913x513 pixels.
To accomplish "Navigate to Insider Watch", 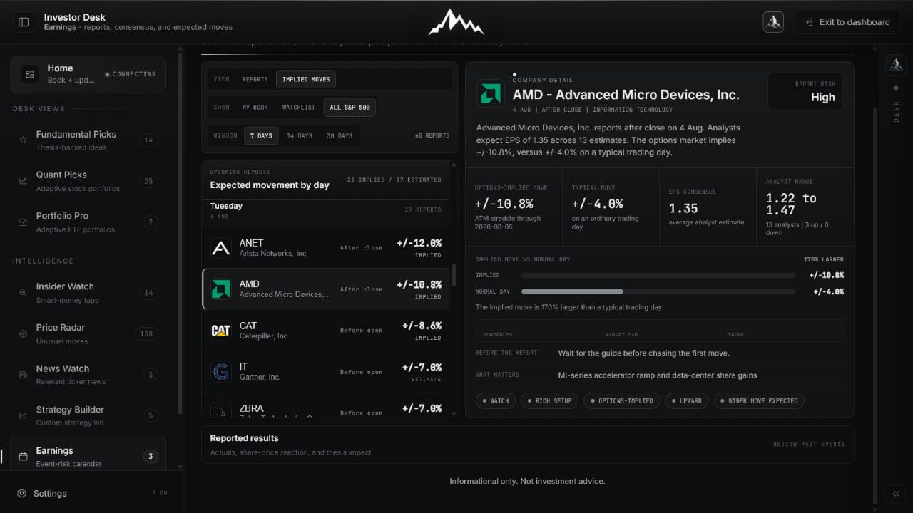I will point(88,293).
